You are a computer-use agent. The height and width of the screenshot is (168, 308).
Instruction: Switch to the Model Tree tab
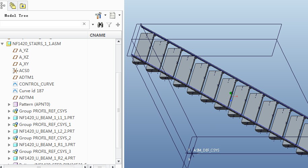pyautogui.click(x=3, y=5)
